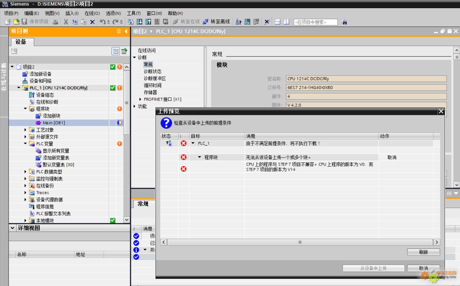
Task: Expand the 监控与强制表 folder
Action: point(26,179)
